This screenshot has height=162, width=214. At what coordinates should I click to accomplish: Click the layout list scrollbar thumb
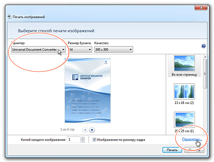[x=205, y=74]
